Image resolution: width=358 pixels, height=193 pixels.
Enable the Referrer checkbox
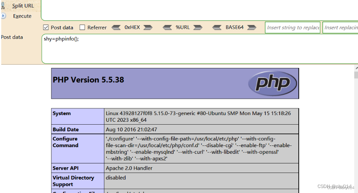click(x=82, y=28)
